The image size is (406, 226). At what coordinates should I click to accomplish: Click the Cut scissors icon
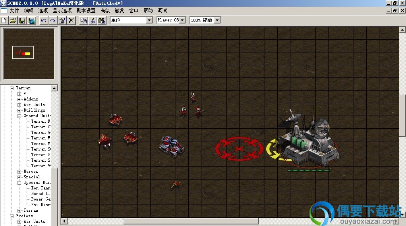pos(93,20)
